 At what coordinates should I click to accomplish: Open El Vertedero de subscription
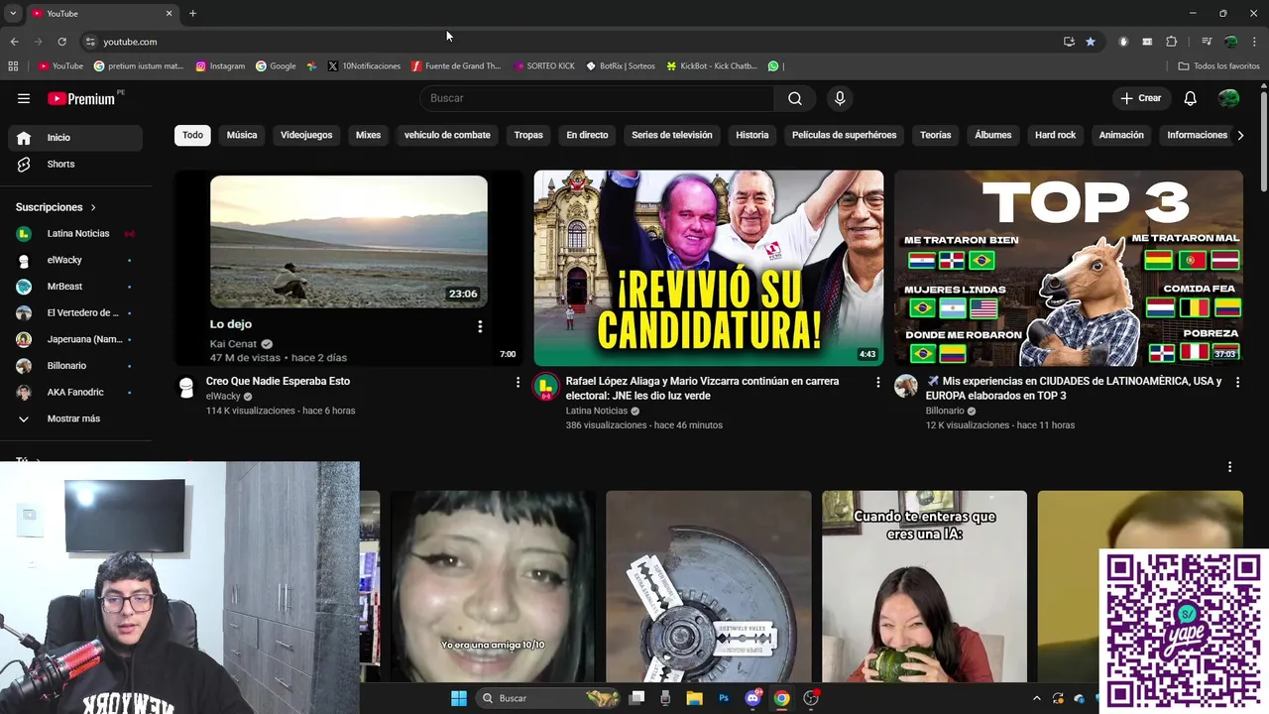click(75, 312)
